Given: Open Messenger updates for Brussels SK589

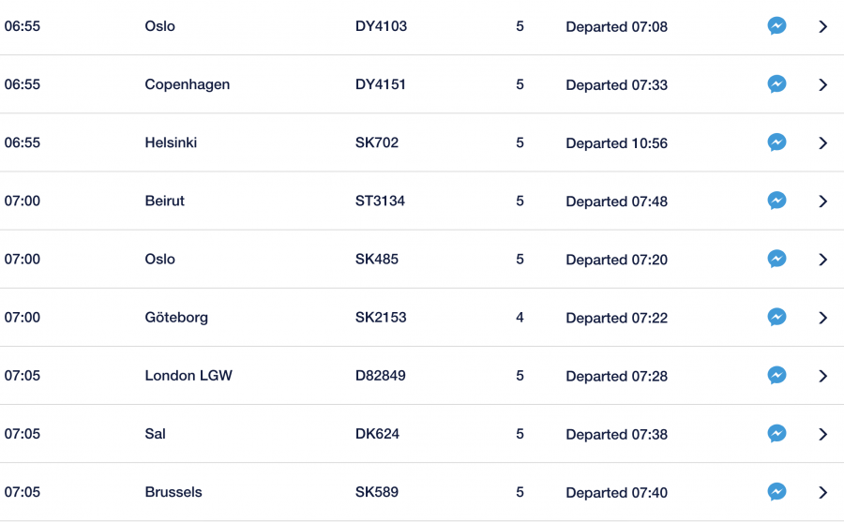Looking at the screenshot, I should tap(776, 491).
